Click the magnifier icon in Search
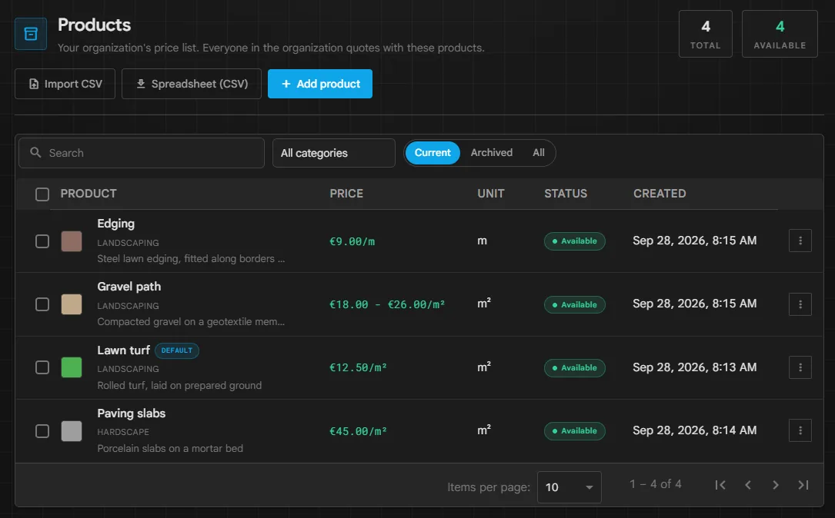This screenshot has width=835, height=518. tap(35, 153)
